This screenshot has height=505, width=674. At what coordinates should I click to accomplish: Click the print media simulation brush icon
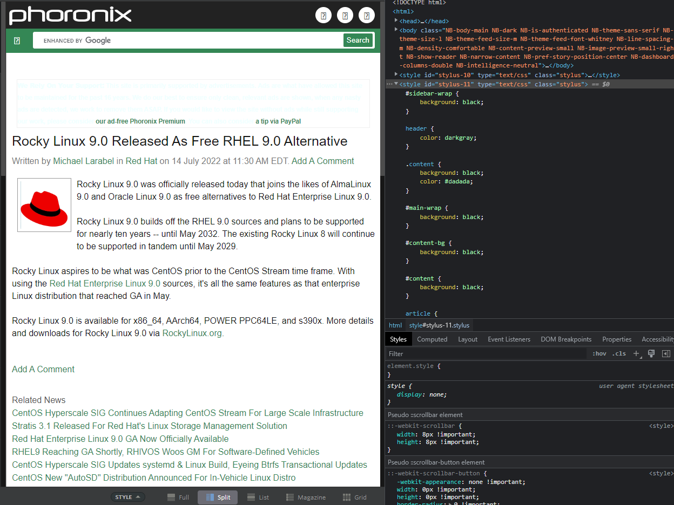tap(651, 353)
